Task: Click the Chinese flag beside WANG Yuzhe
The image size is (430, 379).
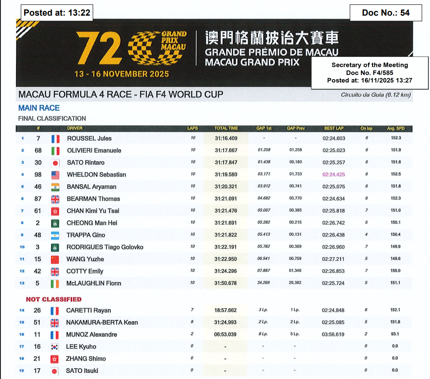Action: [x=55, y=259]
